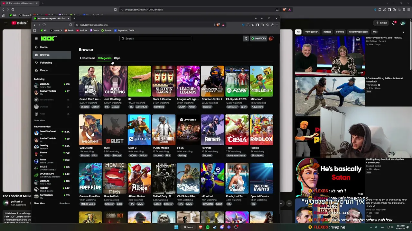Open Destiny channel in Recommended list
The image size is (412, 231).
52,147
